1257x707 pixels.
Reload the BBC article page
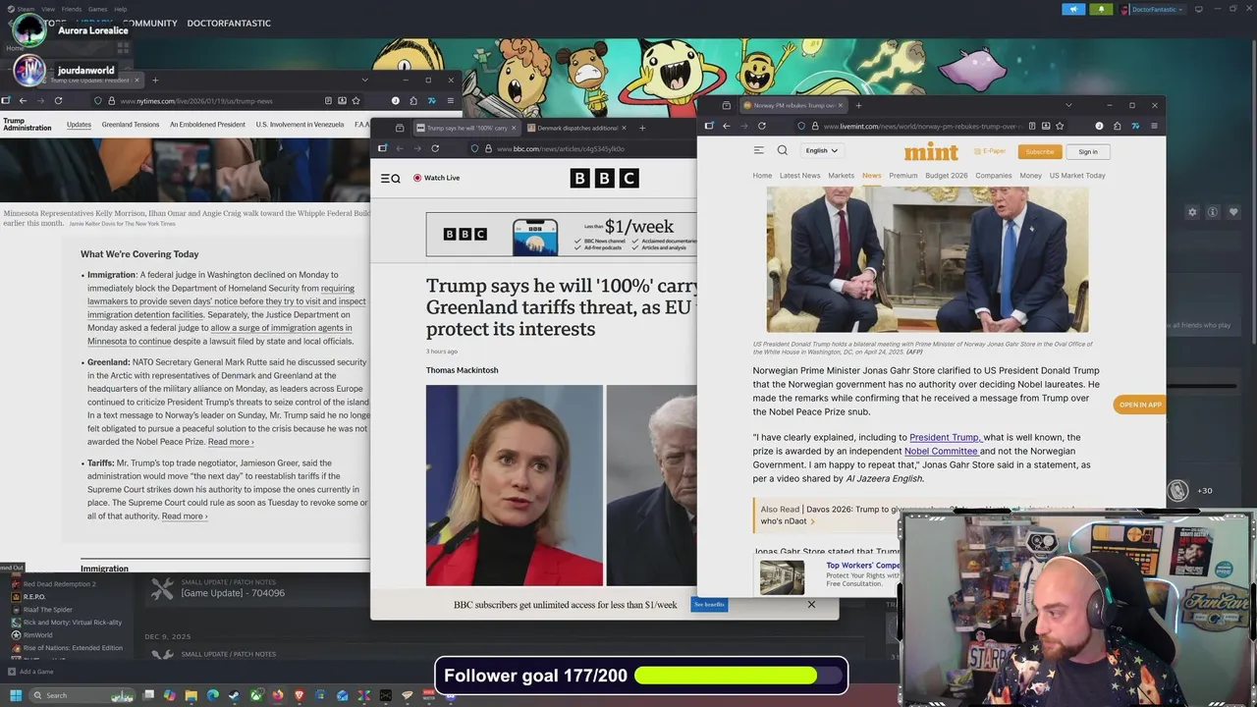(x=435, y=148)
